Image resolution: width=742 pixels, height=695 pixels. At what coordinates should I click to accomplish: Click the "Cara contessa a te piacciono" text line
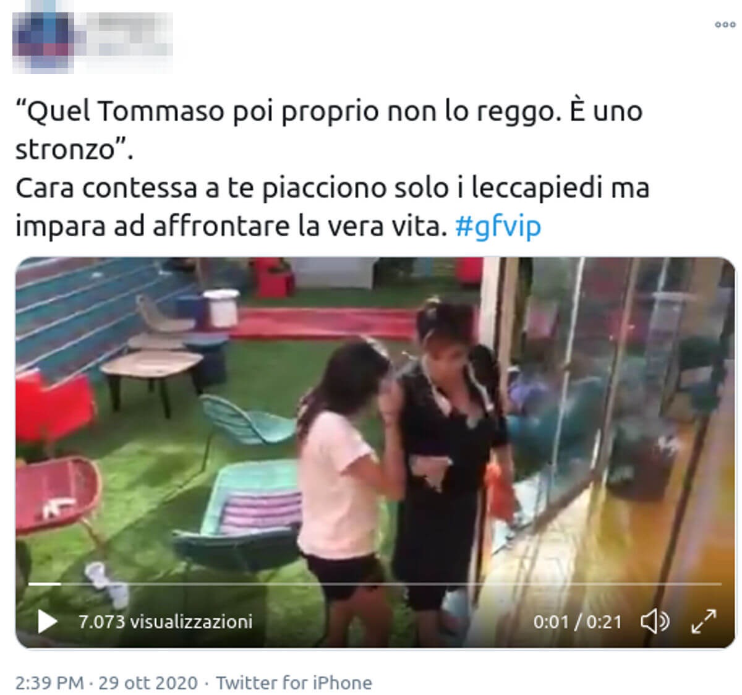click(x=332, y=188)
